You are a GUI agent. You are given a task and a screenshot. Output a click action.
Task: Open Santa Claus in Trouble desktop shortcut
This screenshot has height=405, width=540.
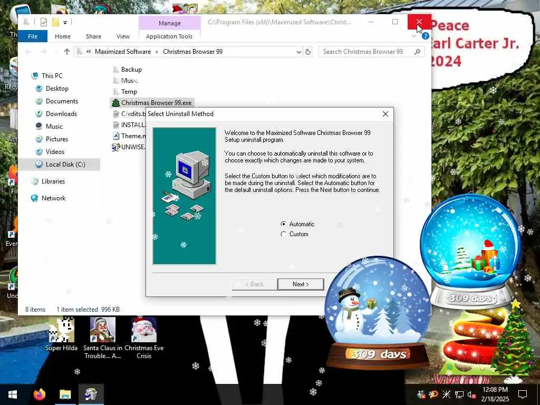tap(103, 338)
